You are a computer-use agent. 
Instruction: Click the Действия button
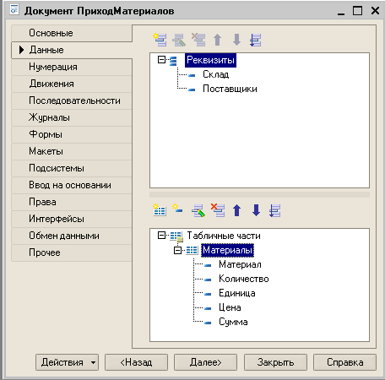67,362
